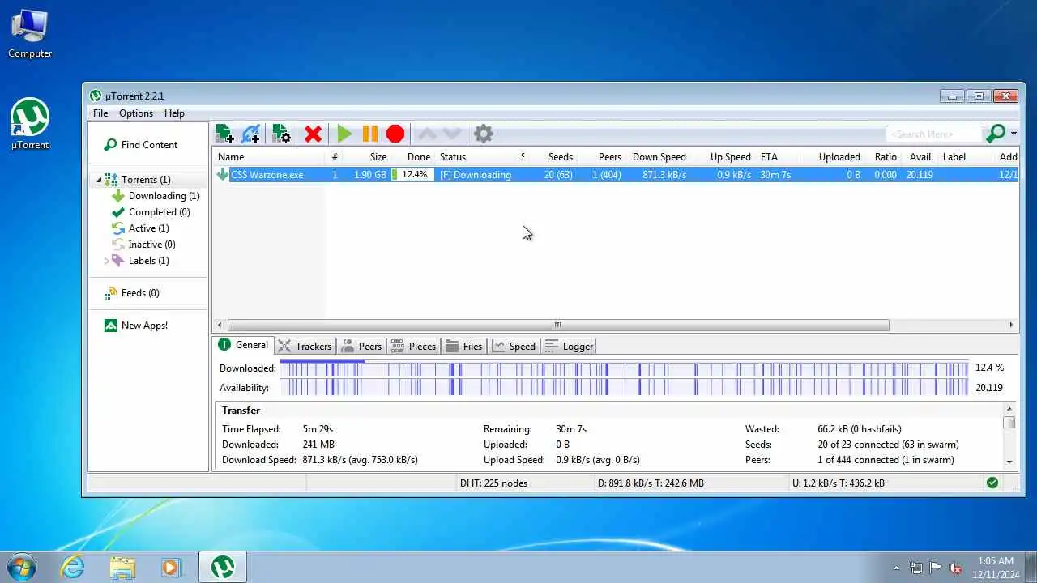Sort by Down Speed column header
Viewport: 1037px width, 583px height.
pyautogui.click(x=658, y=157)
